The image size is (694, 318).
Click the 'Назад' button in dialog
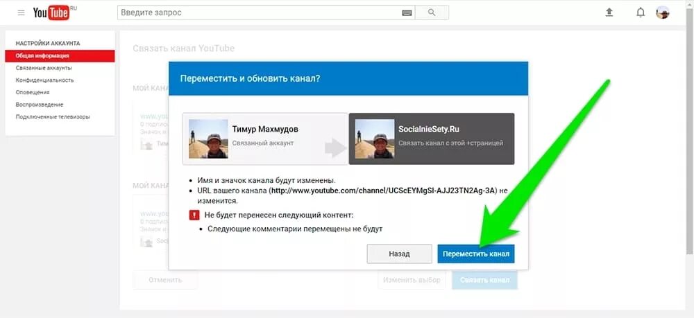(x=399, y=254)
